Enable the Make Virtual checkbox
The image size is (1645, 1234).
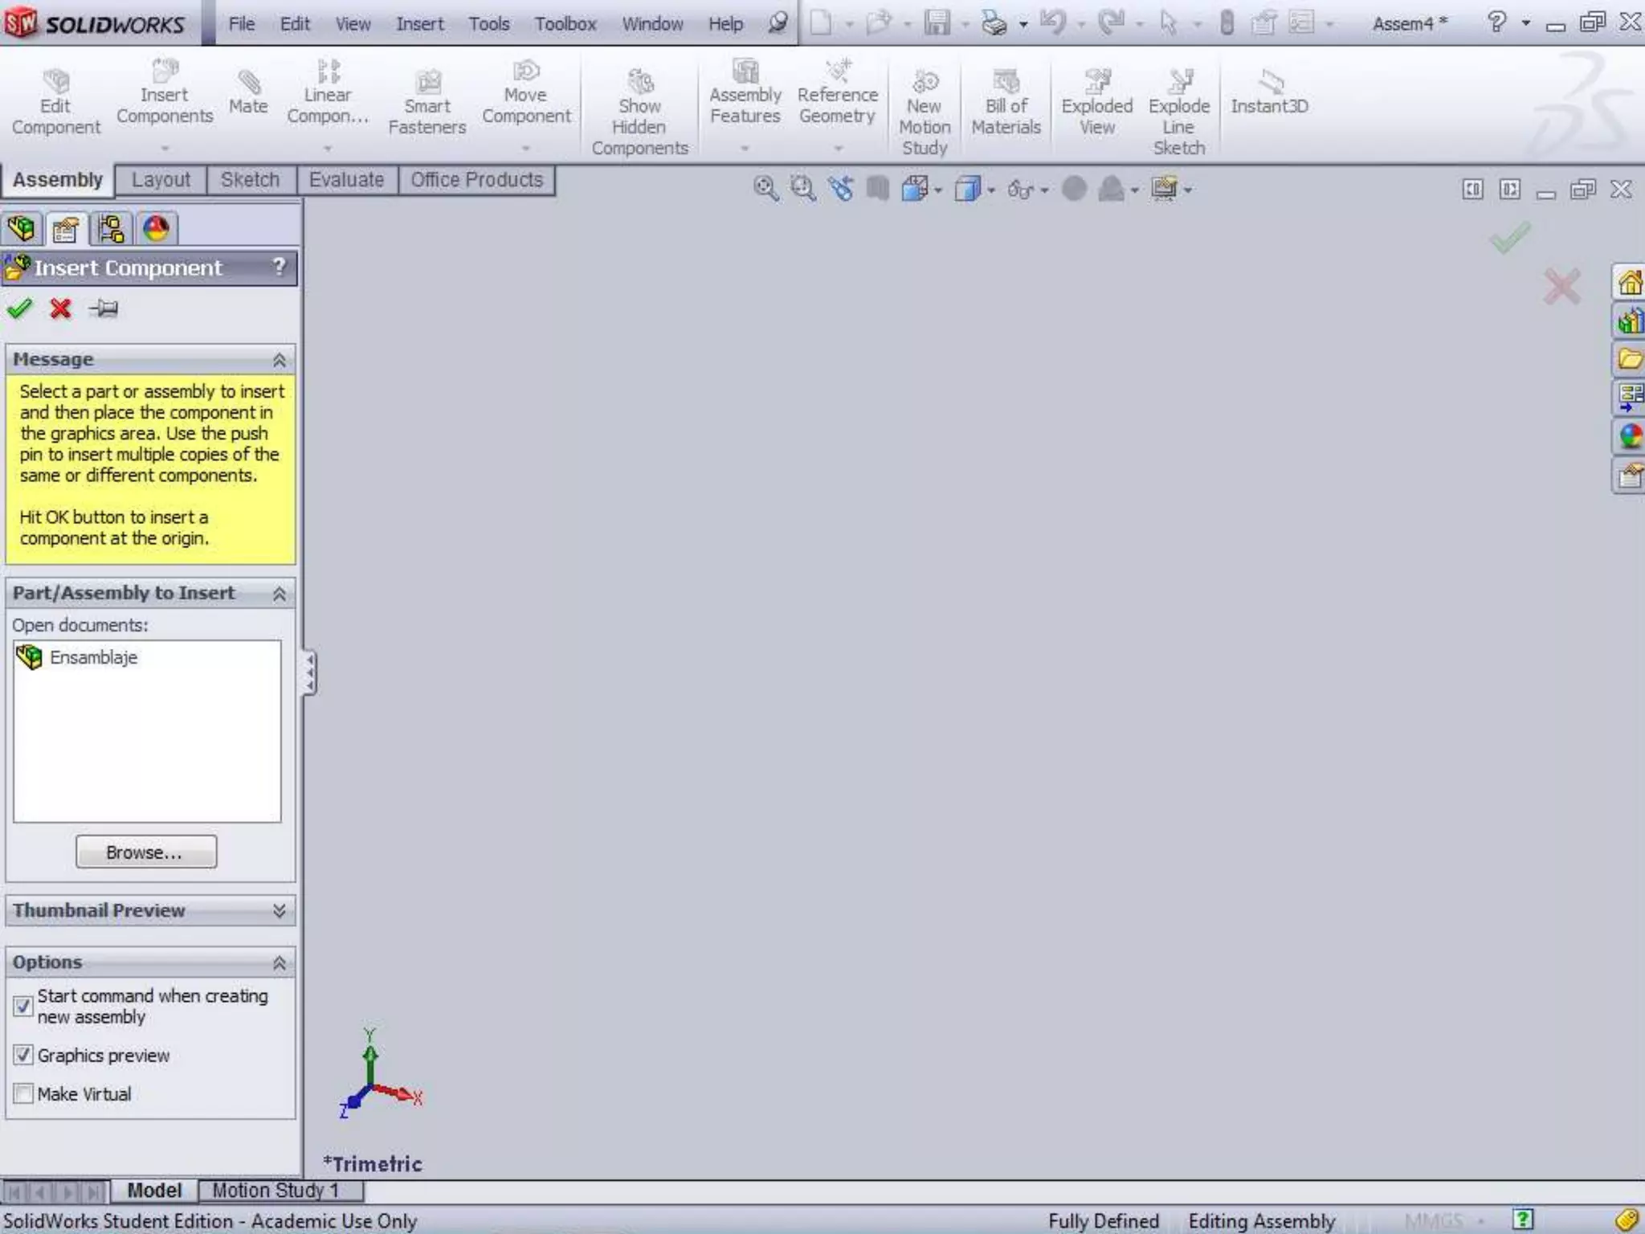pyautogui.click(x=23, y=1093)
